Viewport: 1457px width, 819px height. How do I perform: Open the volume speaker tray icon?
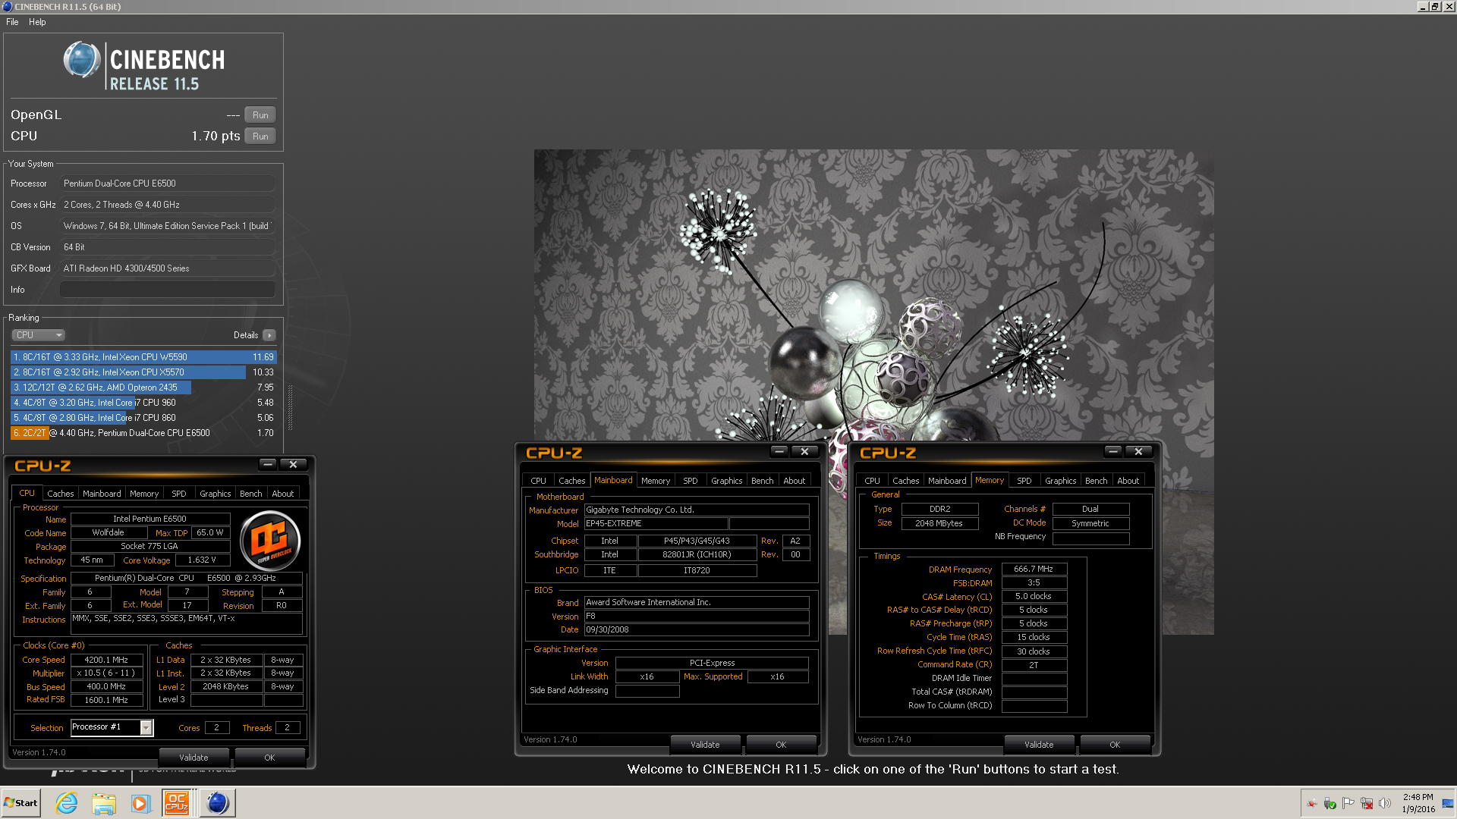[x=1385, y=803]
